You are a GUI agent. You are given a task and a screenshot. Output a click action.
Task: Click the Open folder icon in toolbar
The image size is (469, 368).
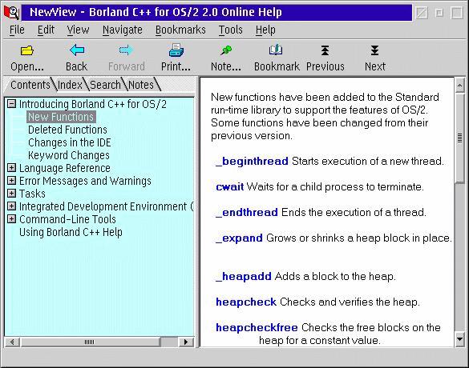pos(27,50)
